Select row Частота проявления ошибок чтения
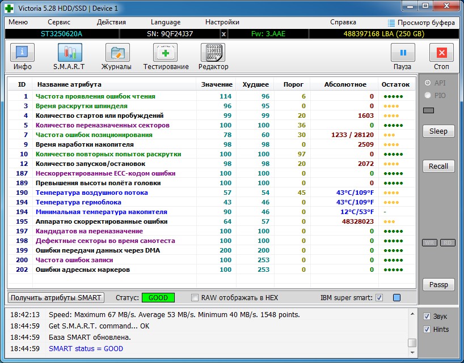 (211, 96)
